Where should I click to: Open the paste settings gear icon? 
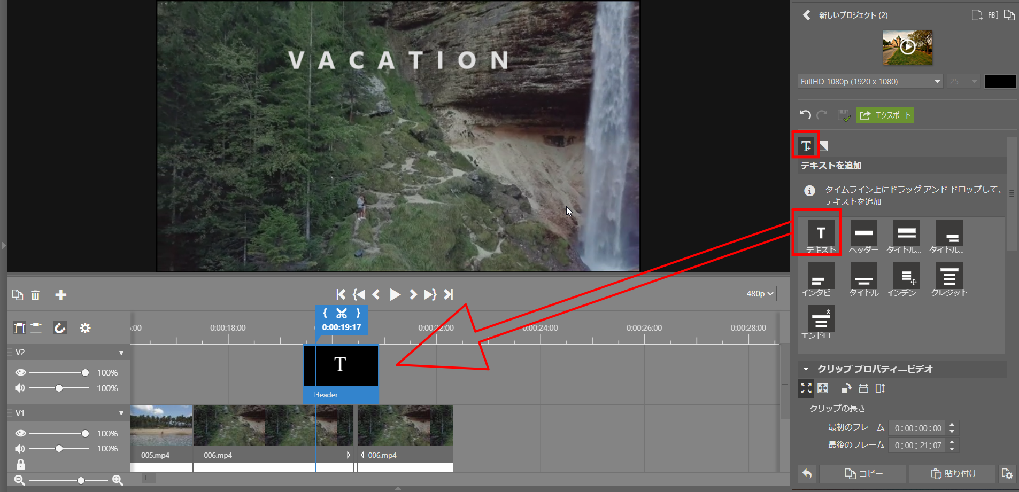click(1007, 474)
